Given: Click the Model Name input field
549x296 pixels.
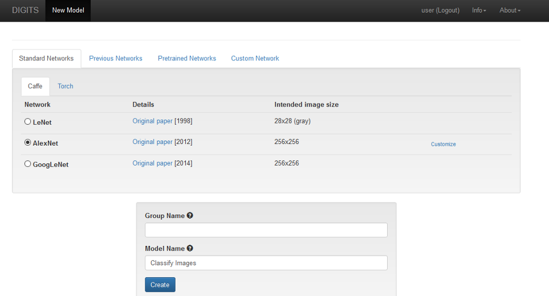Looking at the screenshot, I should 266,263.
